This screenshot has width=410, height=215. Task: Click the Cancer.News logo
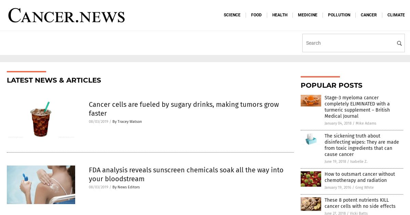coord(67,16)
